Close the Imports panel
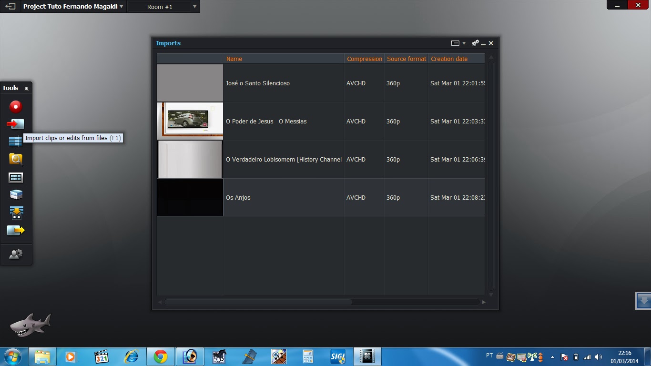The height and width of the screenshot is (366, 651). click(491, 43)
